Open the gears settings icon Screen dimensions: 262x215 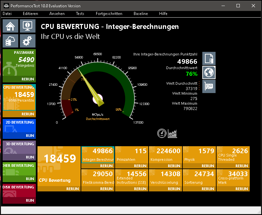(x=28, y=41)
